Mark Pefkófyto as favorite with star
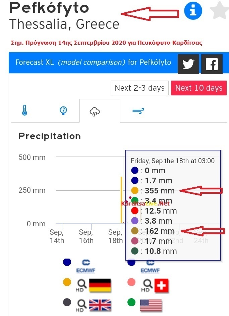Viewport: 229px width, 316px height. click(220, 10)
